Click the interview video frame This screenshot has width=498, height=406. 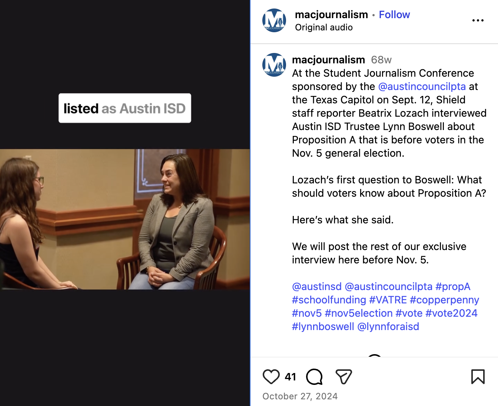(x=125, y=219)
